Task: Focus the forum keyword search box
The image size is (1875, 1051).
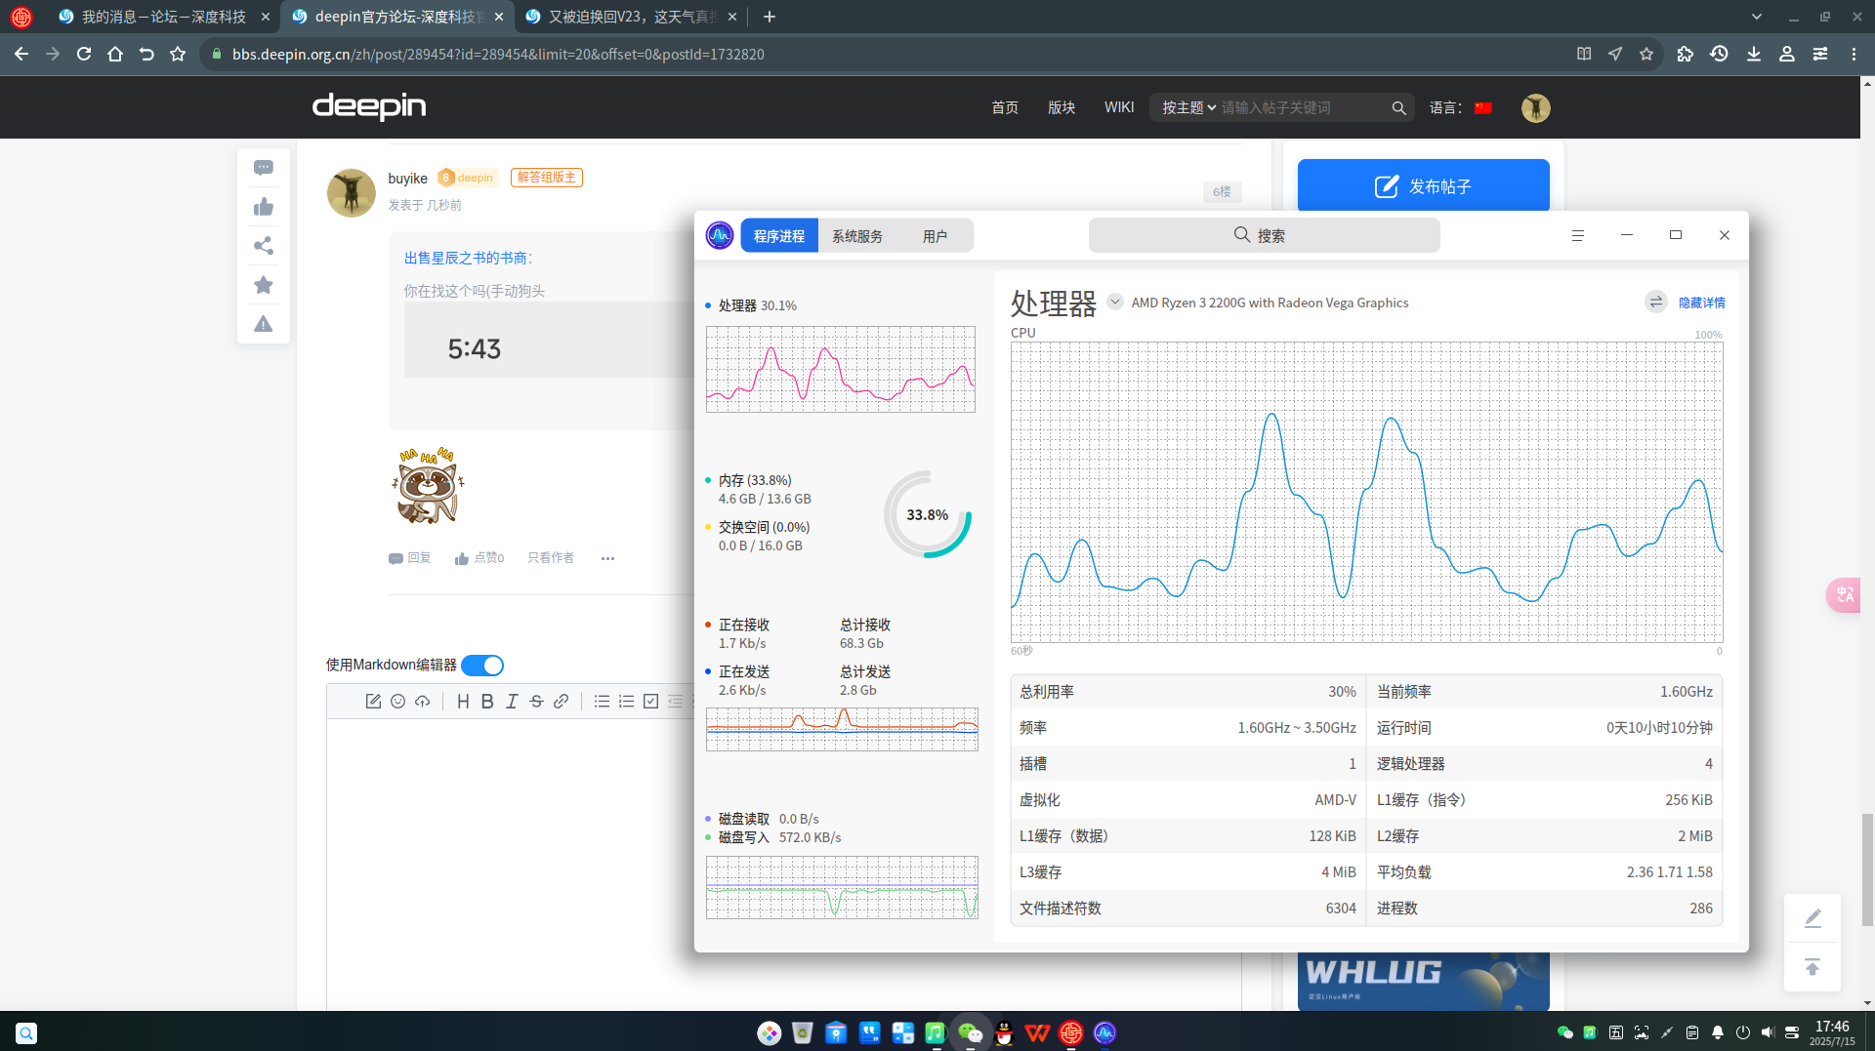Action: point(1303,107)
